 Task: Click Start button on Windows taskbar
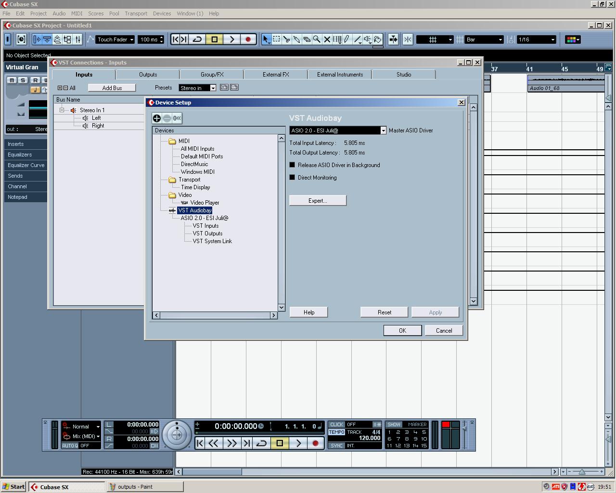tap(13, 487)
